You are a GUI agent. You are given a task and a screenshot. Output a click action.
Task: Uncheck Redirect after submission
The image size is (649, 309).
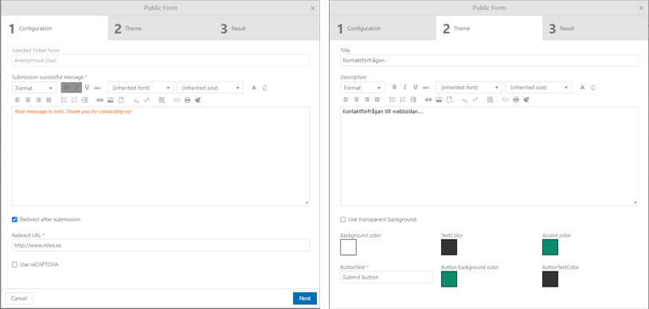point(14,220)
